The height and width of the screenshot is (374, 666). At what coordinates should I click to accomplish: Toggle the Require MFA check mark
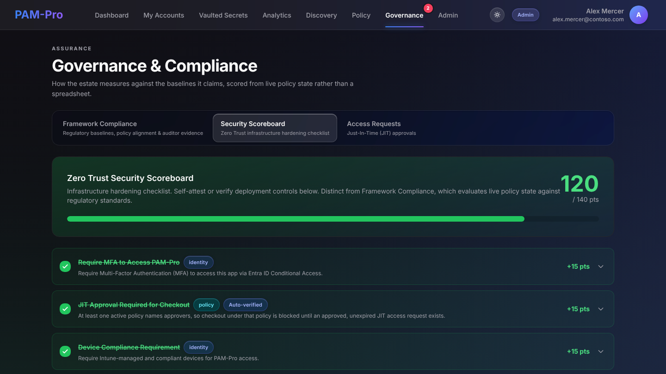click(x=65, y=266)
